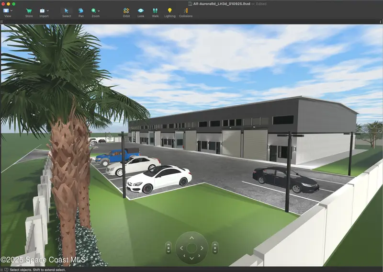The width and height of the screenshot is (383, 272).
Task: Toggle Collisions detection
Action: click(186, 11)
